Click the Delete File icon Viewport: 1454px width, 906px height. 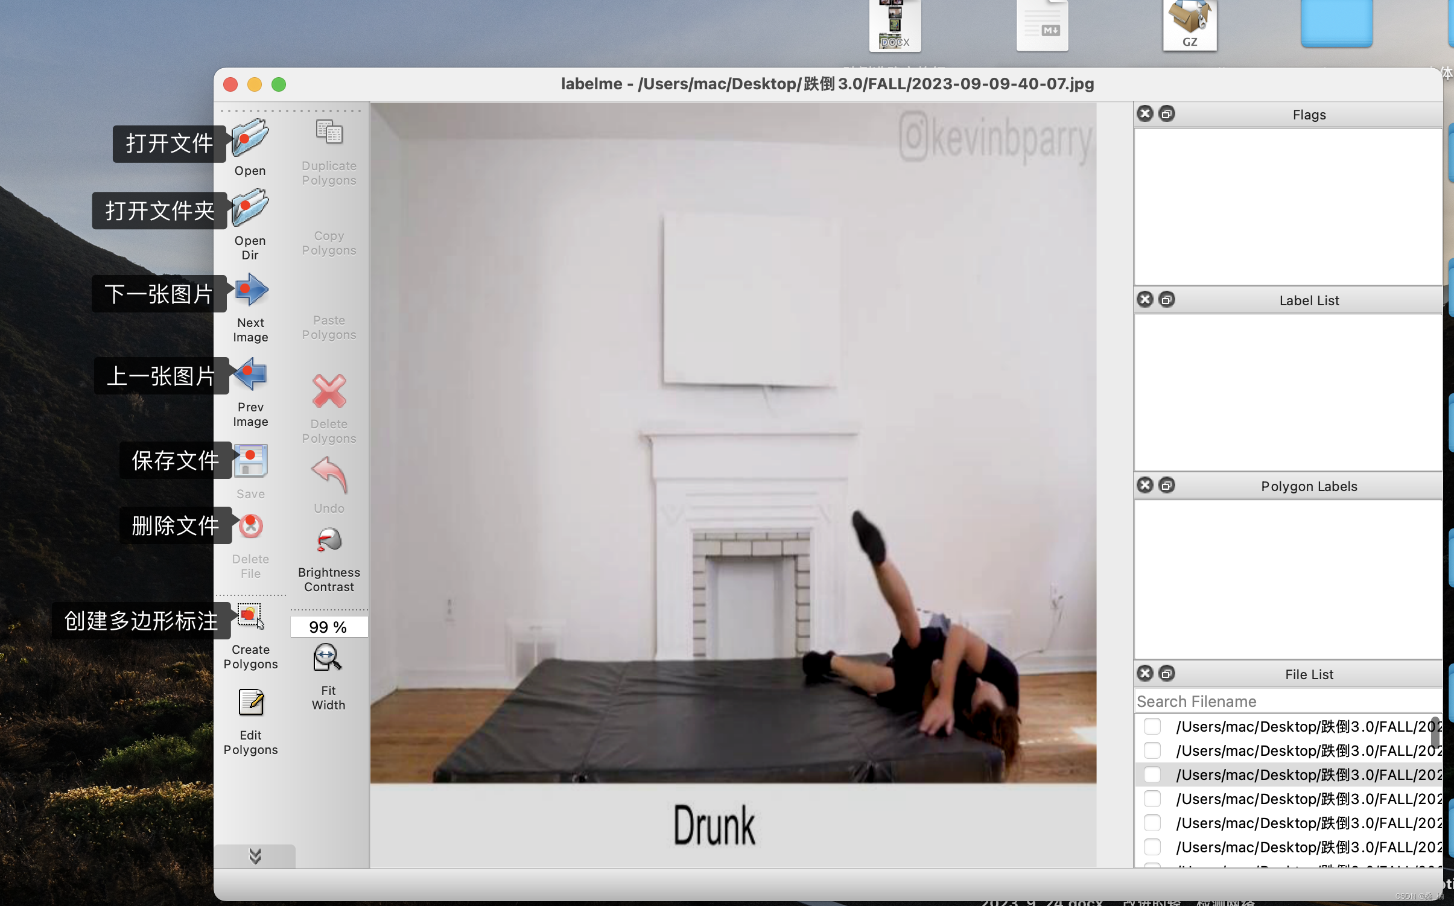point(250,526)
